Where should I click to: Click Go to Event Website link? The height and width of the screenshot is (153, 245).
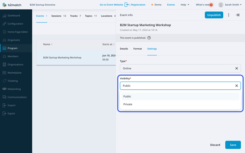[x=111, y=5]
